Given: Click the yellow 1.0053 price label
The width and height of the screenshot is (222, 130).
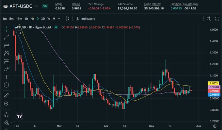Looking at the screenshot, I should (214, 83).
